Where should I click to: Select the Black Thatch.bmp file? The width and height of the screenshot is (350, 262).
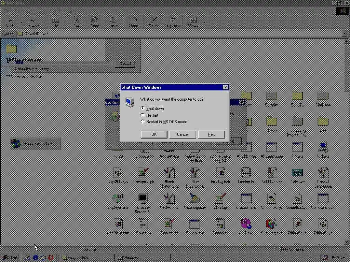click(x=170, y=178)
